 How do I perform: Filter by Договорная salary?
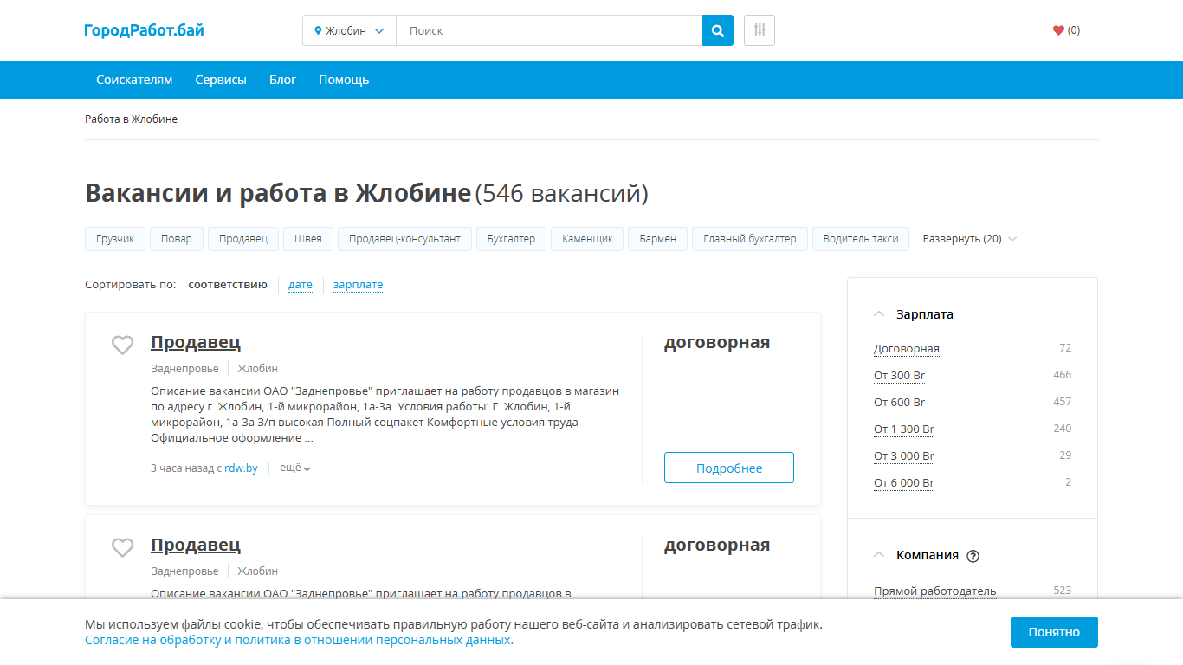(x=907, y=349)
